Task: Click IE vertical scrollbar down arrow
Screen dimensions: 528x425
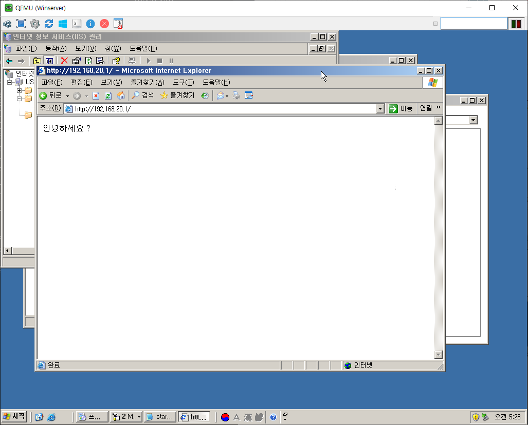Action: click(x=438, y=354)
